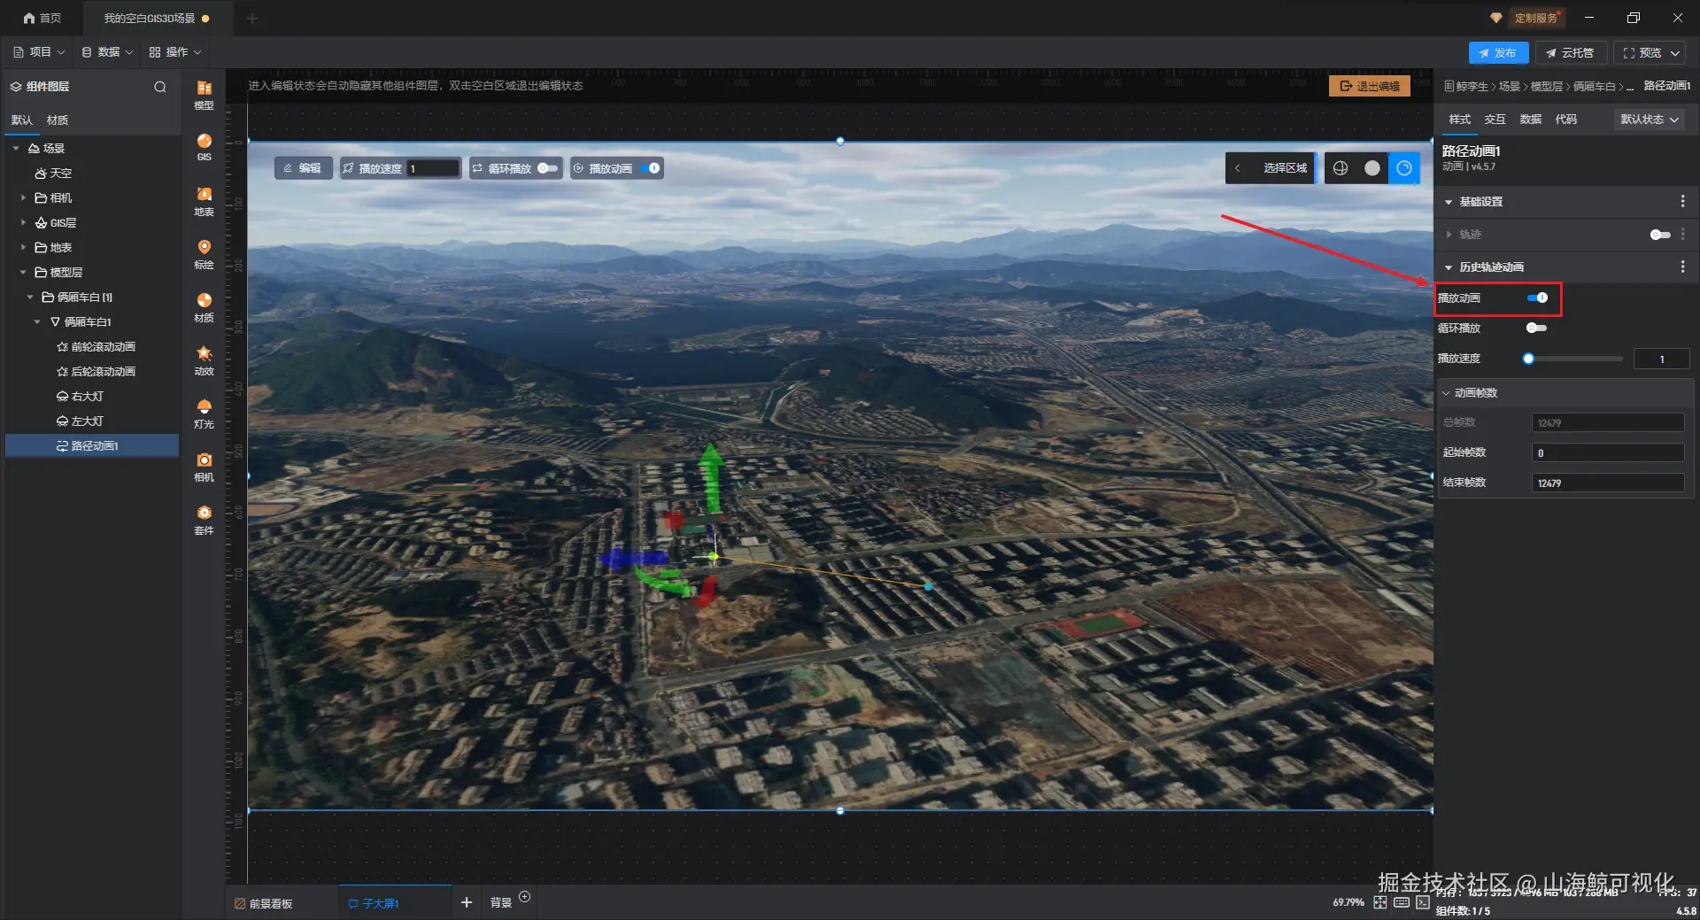Open the 操作 menu
Image resolution: width=1700 pixels, height=920 pixels.
175,52
